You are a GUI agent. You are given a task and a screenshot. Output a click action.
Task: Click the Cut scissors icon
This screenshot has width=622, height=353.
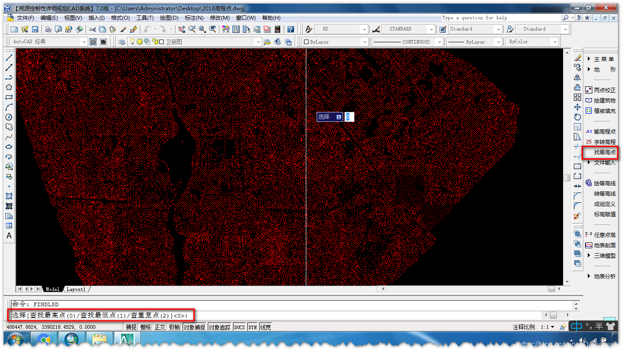pos(92,29)
